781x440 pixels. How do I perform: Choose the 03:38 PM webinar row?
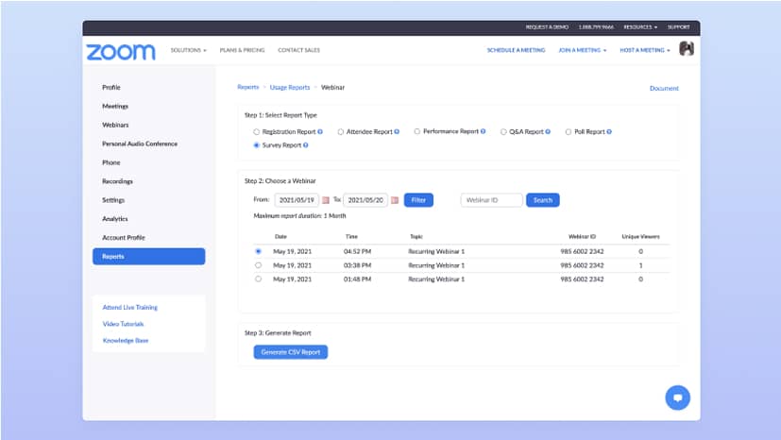[x=259, y=265]
